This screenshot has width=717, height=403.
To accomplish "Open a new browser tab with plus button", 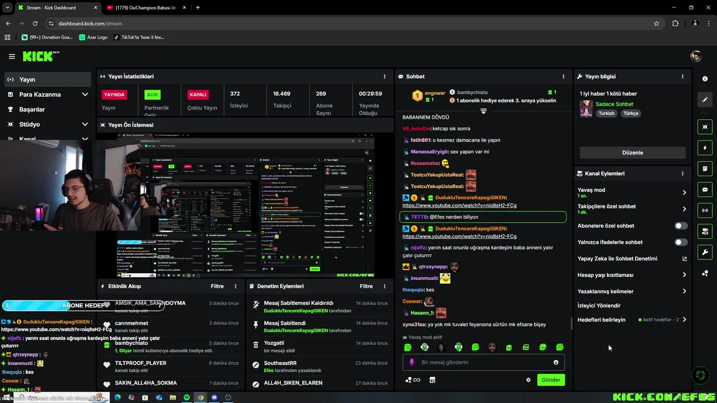I will coord(198,8).
